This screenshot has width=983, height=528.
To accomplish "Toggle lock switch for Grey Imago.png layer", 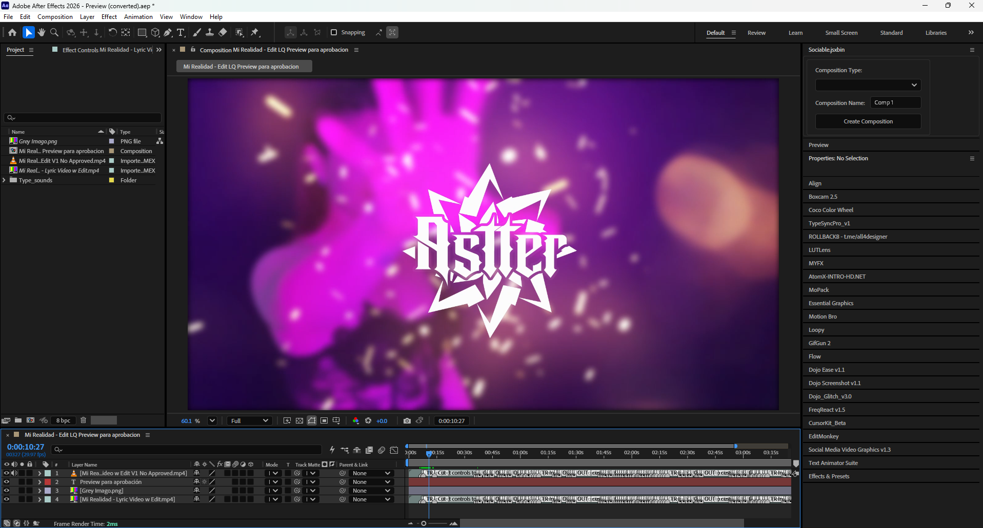I will point(30,491).
